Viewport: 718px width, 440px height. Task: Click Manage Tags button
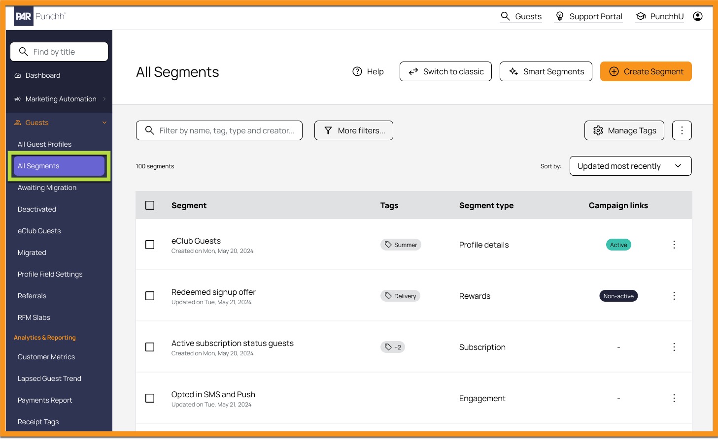(x=624, y=130)
